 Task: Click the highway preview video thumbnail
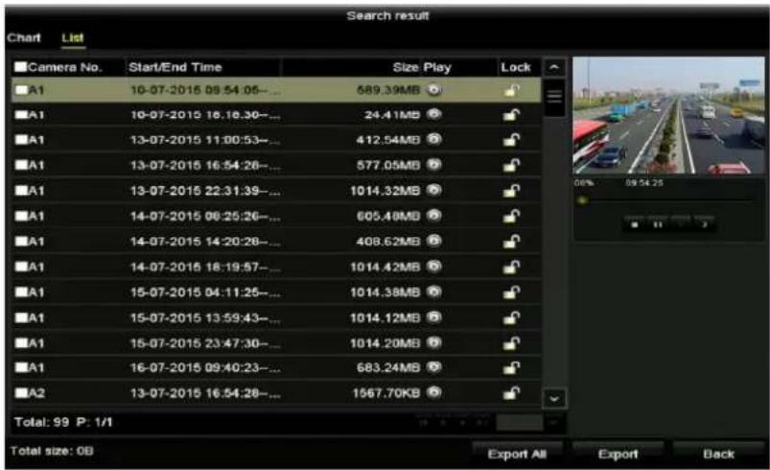pos(669,115)
